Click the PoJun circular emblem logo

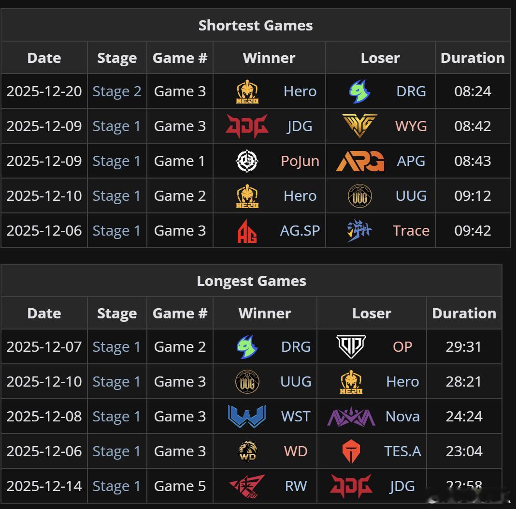[x=247, y=161]
